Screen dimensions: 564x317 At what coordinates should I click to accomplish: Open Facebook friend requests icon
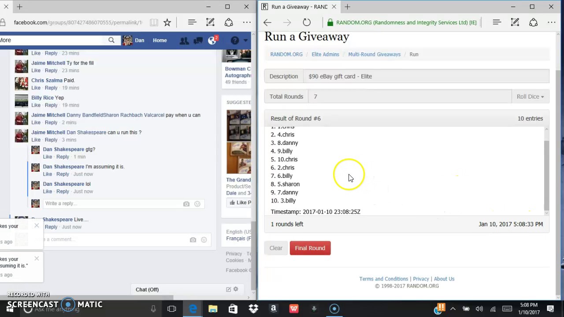point(184,41)
